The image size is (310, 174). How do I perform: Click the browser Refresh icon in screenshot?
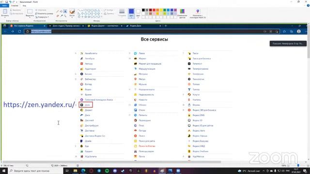[19, 31]
